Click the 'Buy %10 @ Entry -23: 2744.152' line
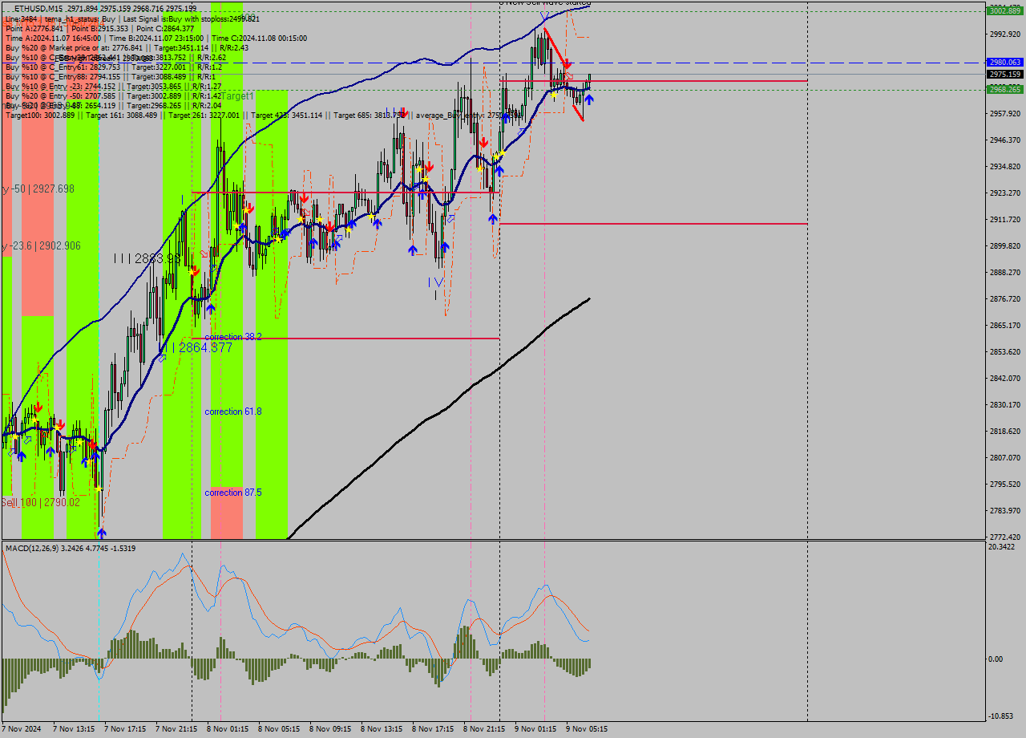The height and width of the screenshot is (738, 1026). [x=113, y=86]
